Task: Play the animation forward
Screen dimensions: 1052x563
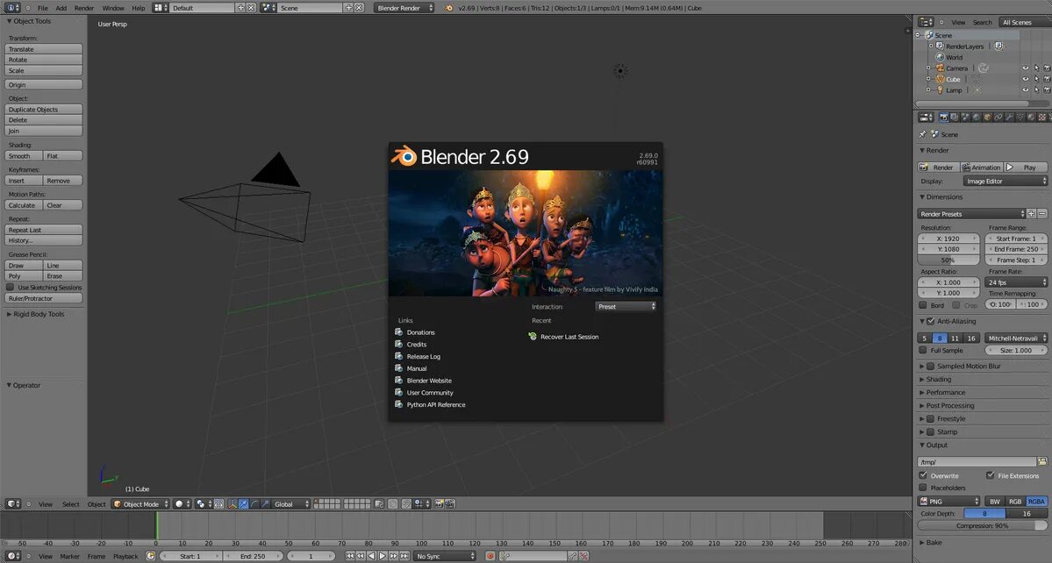Action: click(383, 556)
